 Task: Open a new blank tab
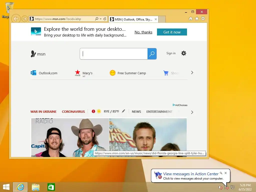tap(162, 19)
